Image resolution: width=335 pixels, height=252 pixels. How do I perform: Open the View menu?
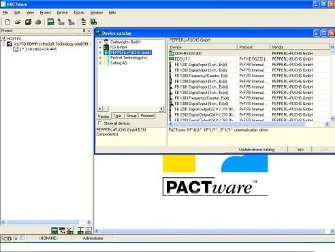[30, 12]
